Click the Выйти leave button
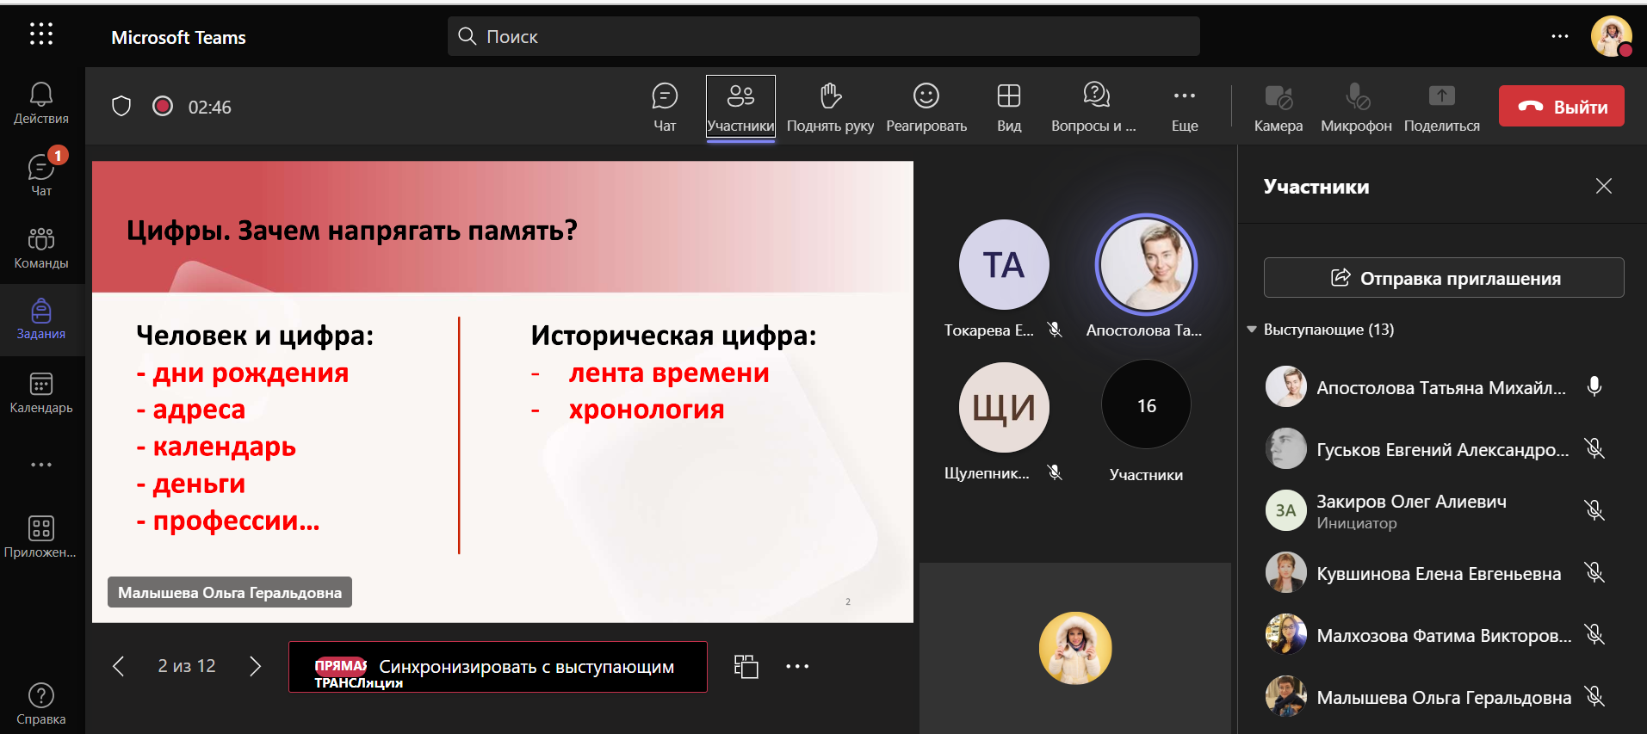Viewport: 1647px width, 734px height. click(1561, 107)
